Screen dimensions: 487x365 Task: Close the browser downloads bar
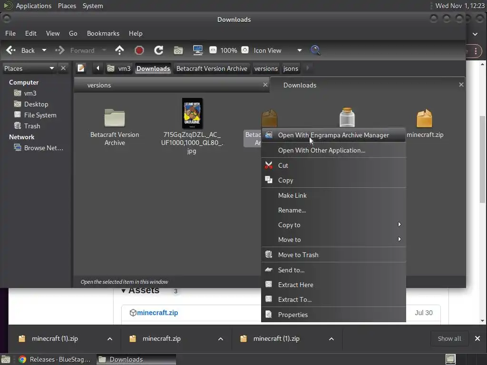click(x=477, y=338)
